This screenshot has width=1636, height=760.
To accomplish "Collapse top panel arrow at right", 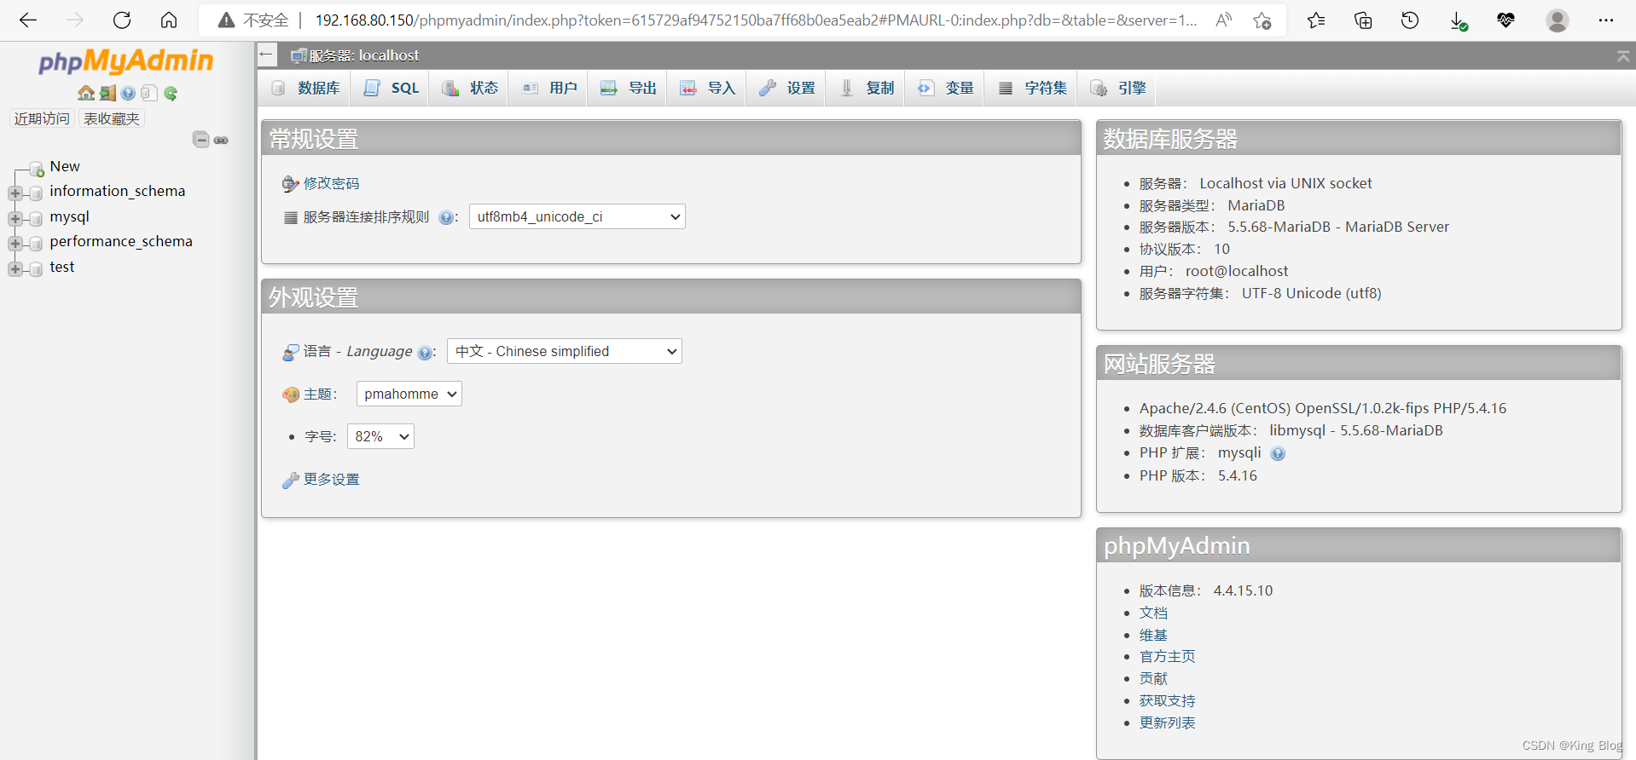I will click(1622, 56).
